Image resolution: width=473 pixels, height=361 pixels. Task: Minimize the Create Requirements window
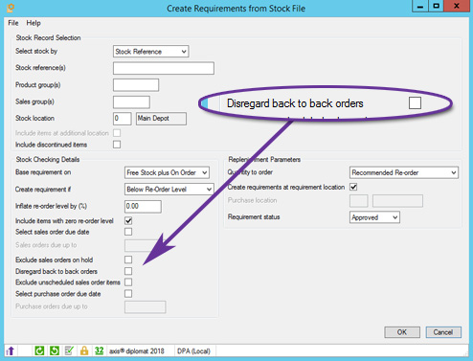point(420,7)
